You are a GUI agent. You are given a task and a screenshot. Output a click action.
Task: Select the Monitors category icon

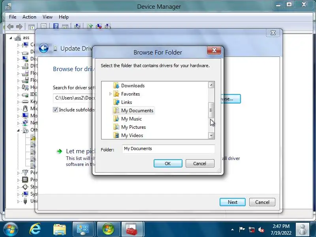point(25,116)
